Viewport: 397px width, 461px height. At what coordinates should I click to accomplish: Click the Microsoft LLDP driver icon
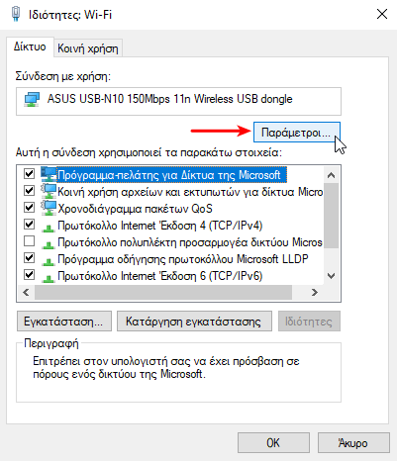tap(49, 261)
